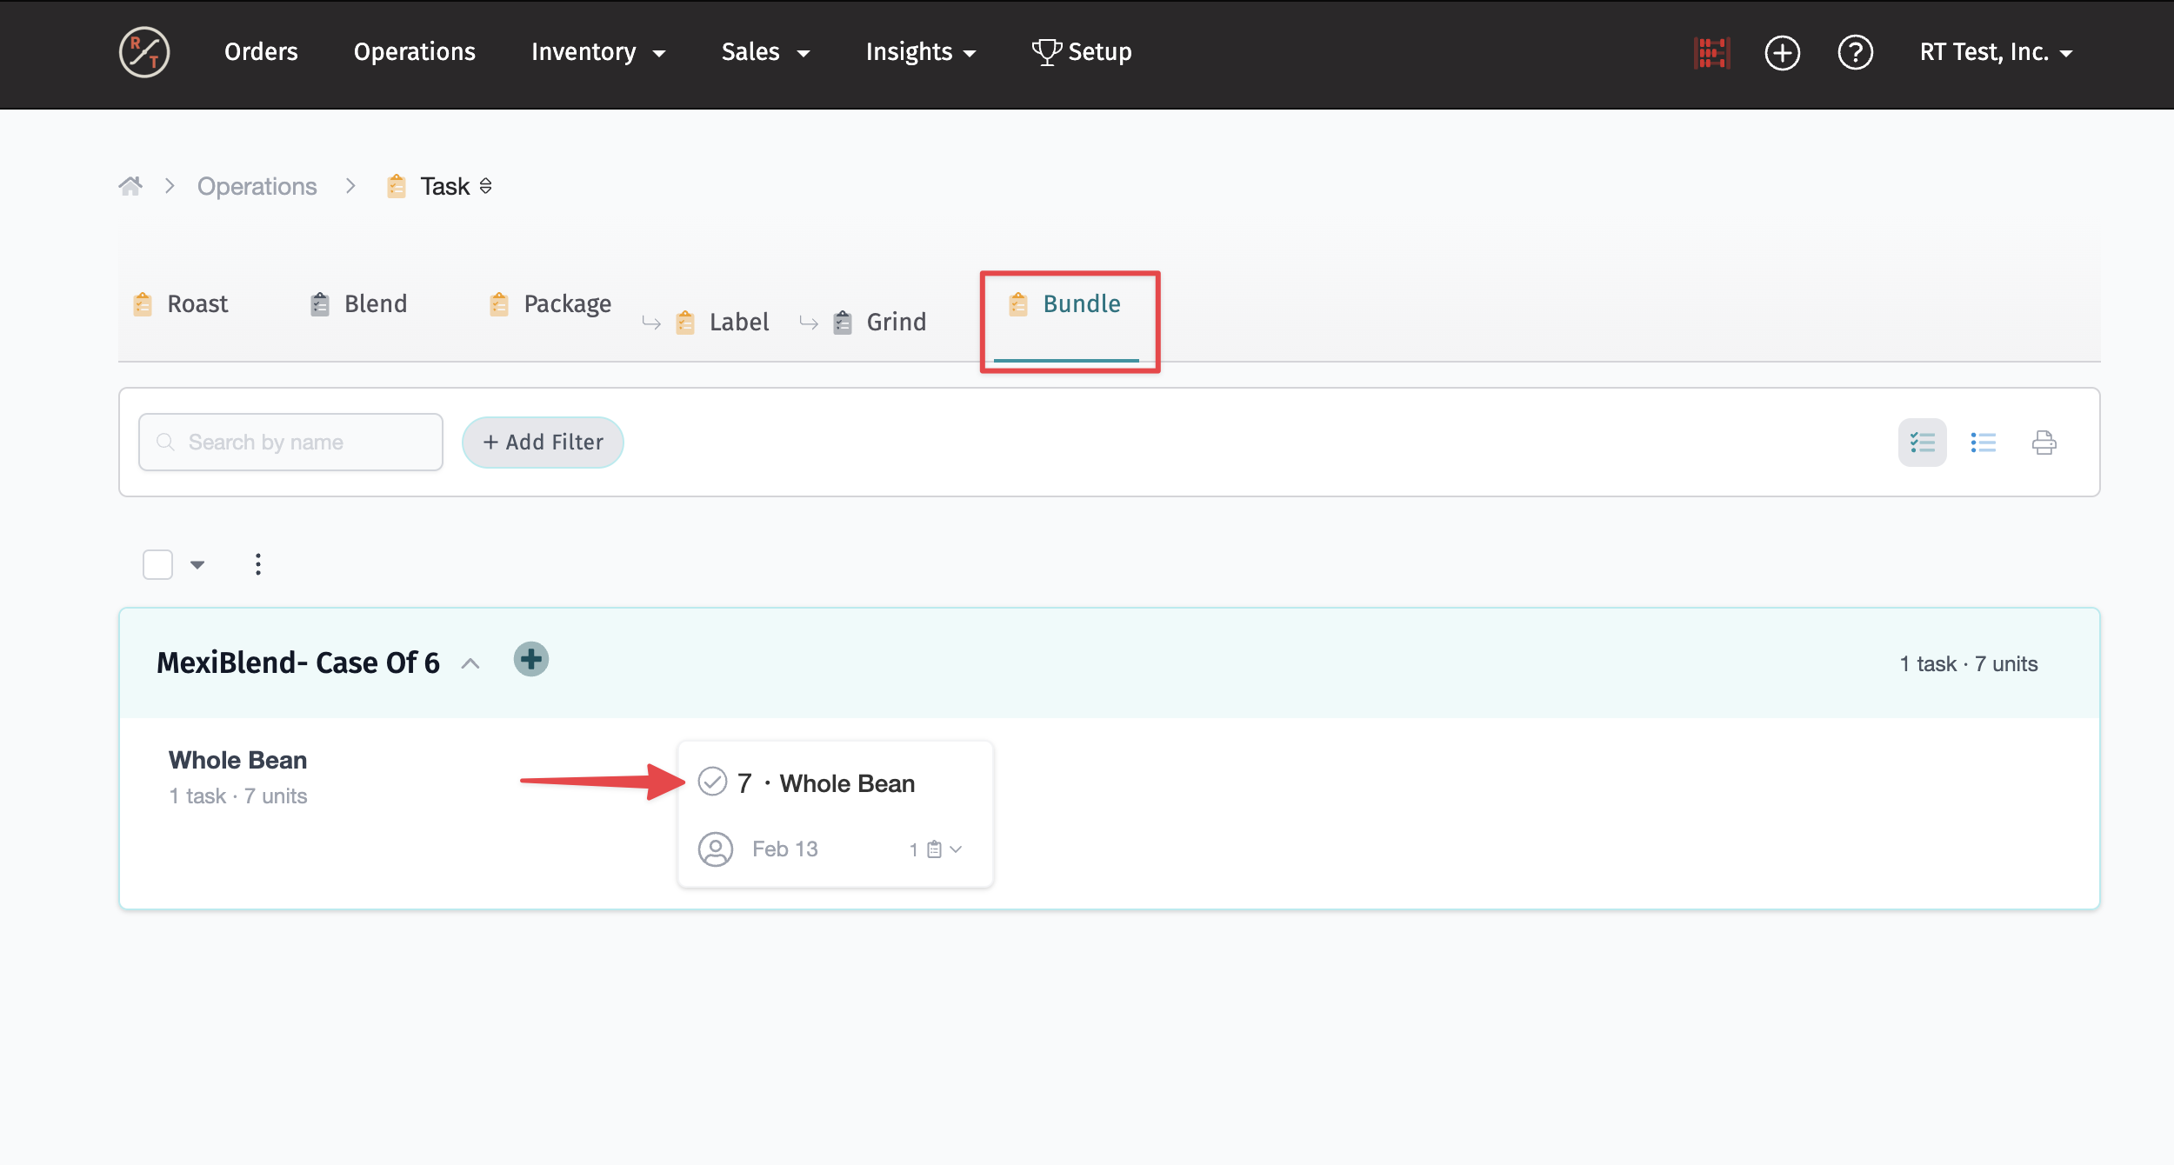Go to home via breadcrumb house icon
This screenshot has width=2174, height=1165.
[130, 186]
